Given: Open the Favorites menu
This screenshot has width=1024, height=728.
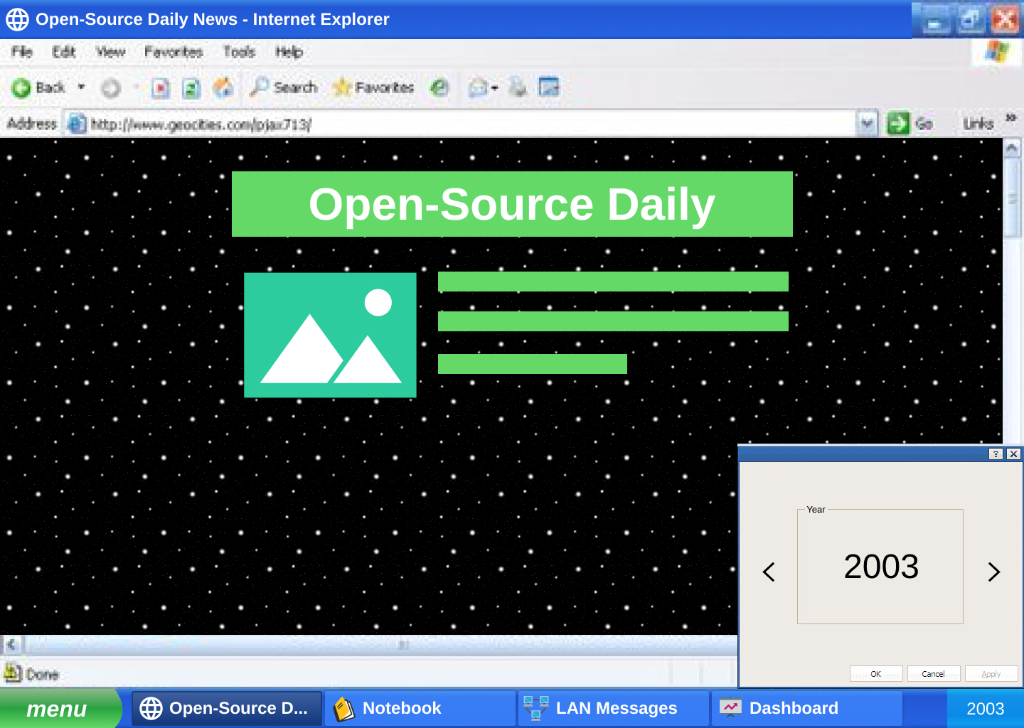Looking at the screenshot, I should tap(174, 52).
